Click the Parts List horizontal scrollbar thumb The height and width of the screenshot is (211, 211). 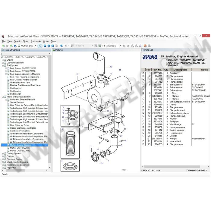pyautogui.click(x=172, y=167)
